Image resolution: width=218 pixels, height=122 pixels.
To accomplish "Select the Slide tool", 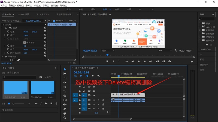I will pos(65,104).
